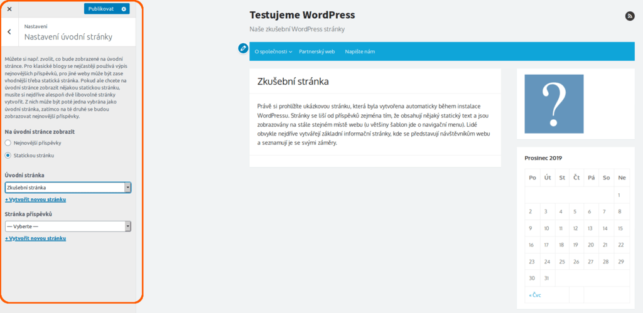Open 'Napište nám' in navigation menu
Screen dimensions: 643x313
click(x=360, y=51)
